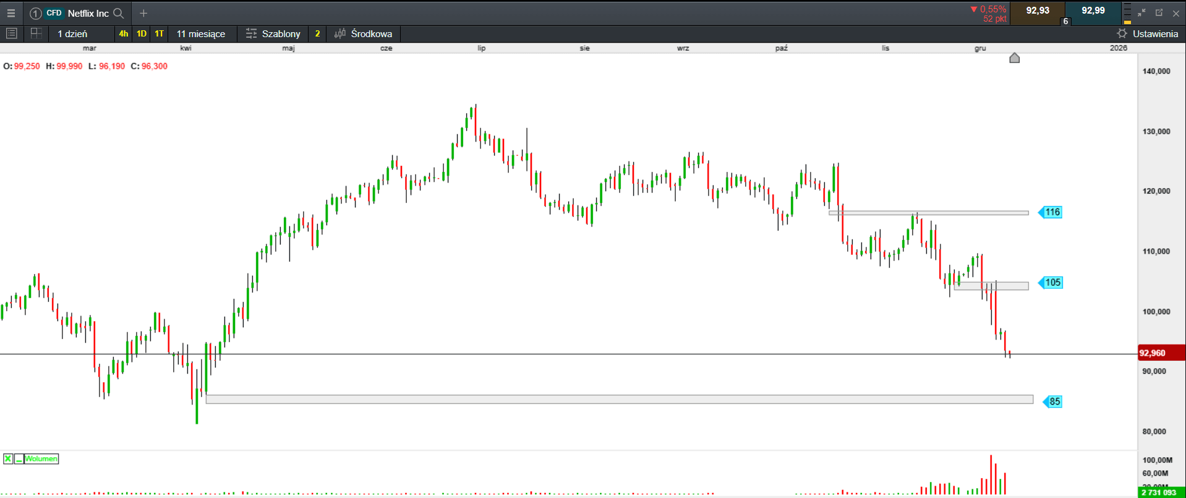Search for an instrument with magnifier icon
Viewport: 1186px width, 498px height.
click(x=119, y=13)
